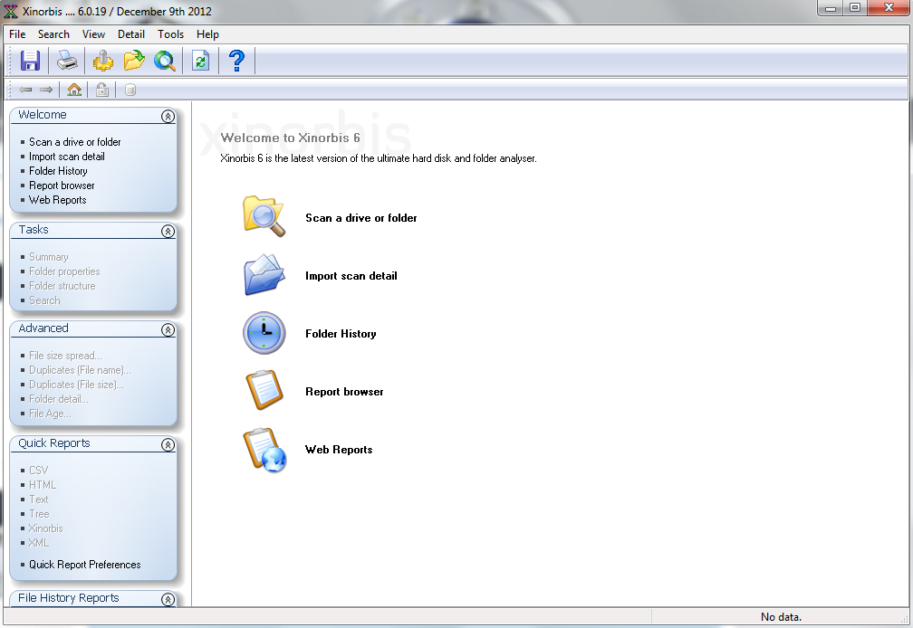The image size is (913, 628).
Task: Click the back arrow navigation icon
Action: point(25,90)
